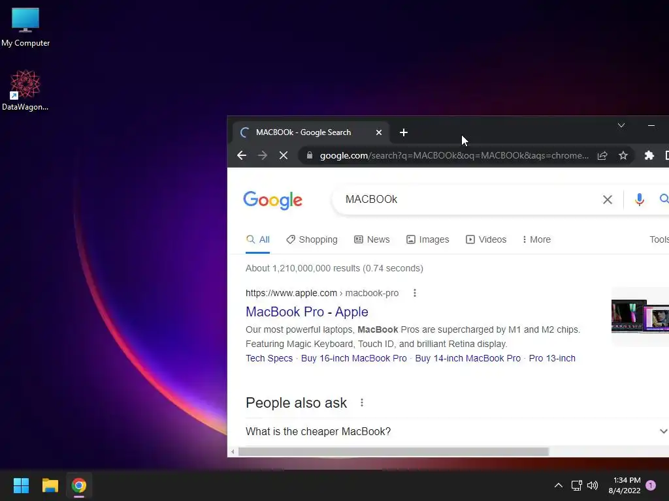Open Pro 13-inch sitelink
Image resolution: width=669 pixels, height=501 pixels.
552,358
